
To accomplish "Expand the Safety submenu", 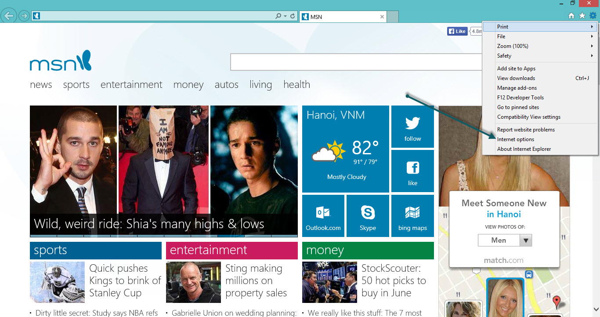I will coord(540,56).
